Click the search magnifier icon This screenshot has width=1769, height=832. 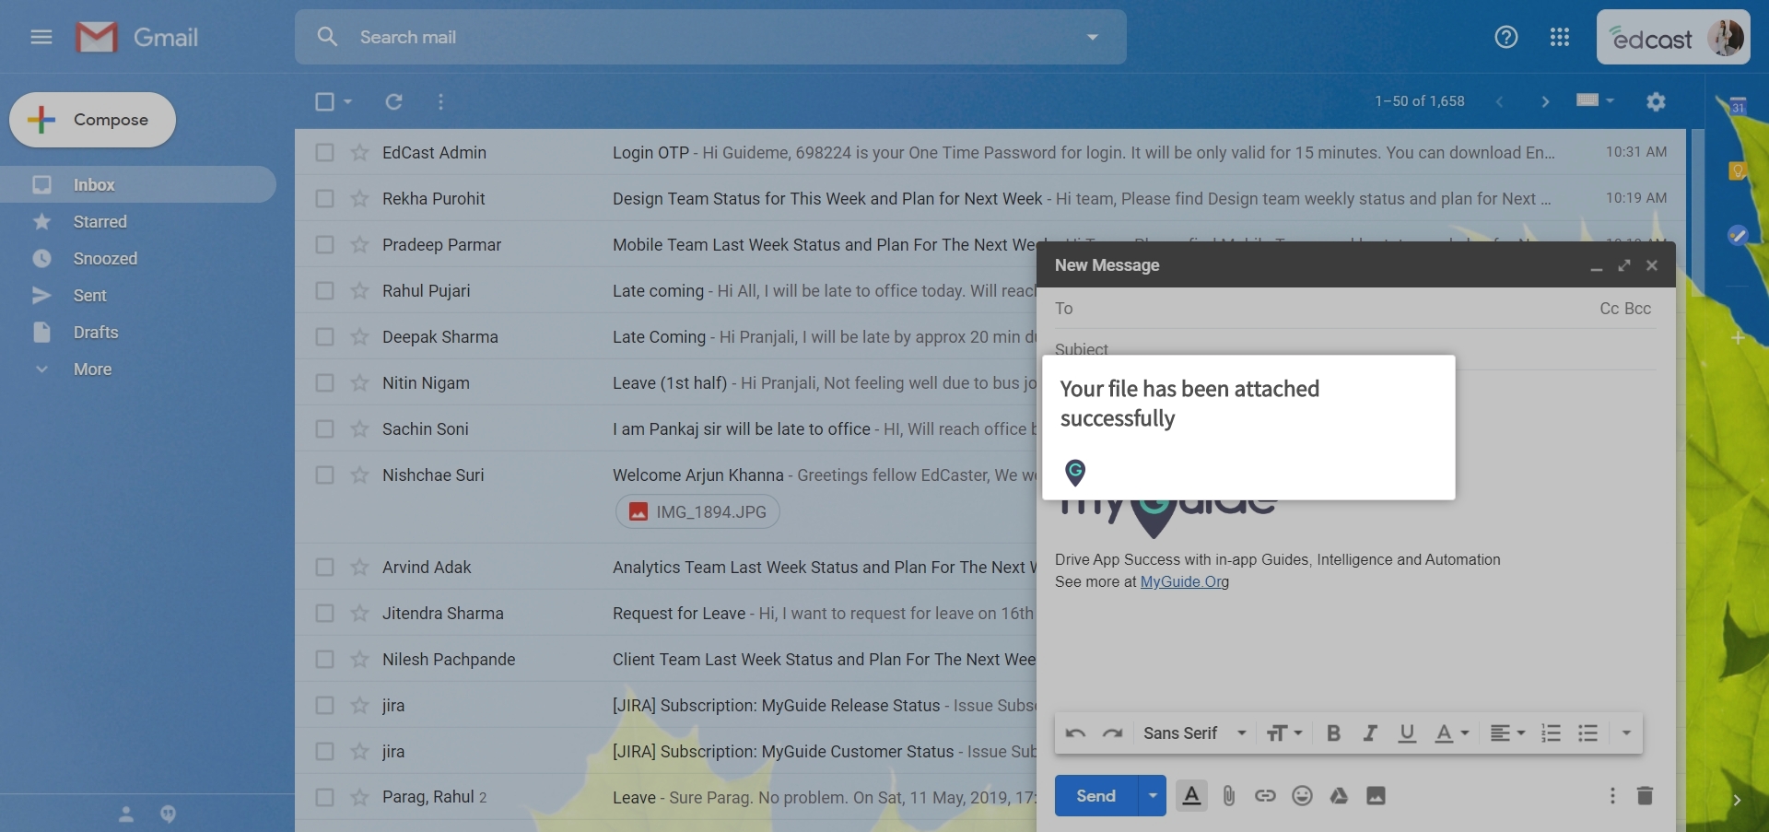click(327, 37)
